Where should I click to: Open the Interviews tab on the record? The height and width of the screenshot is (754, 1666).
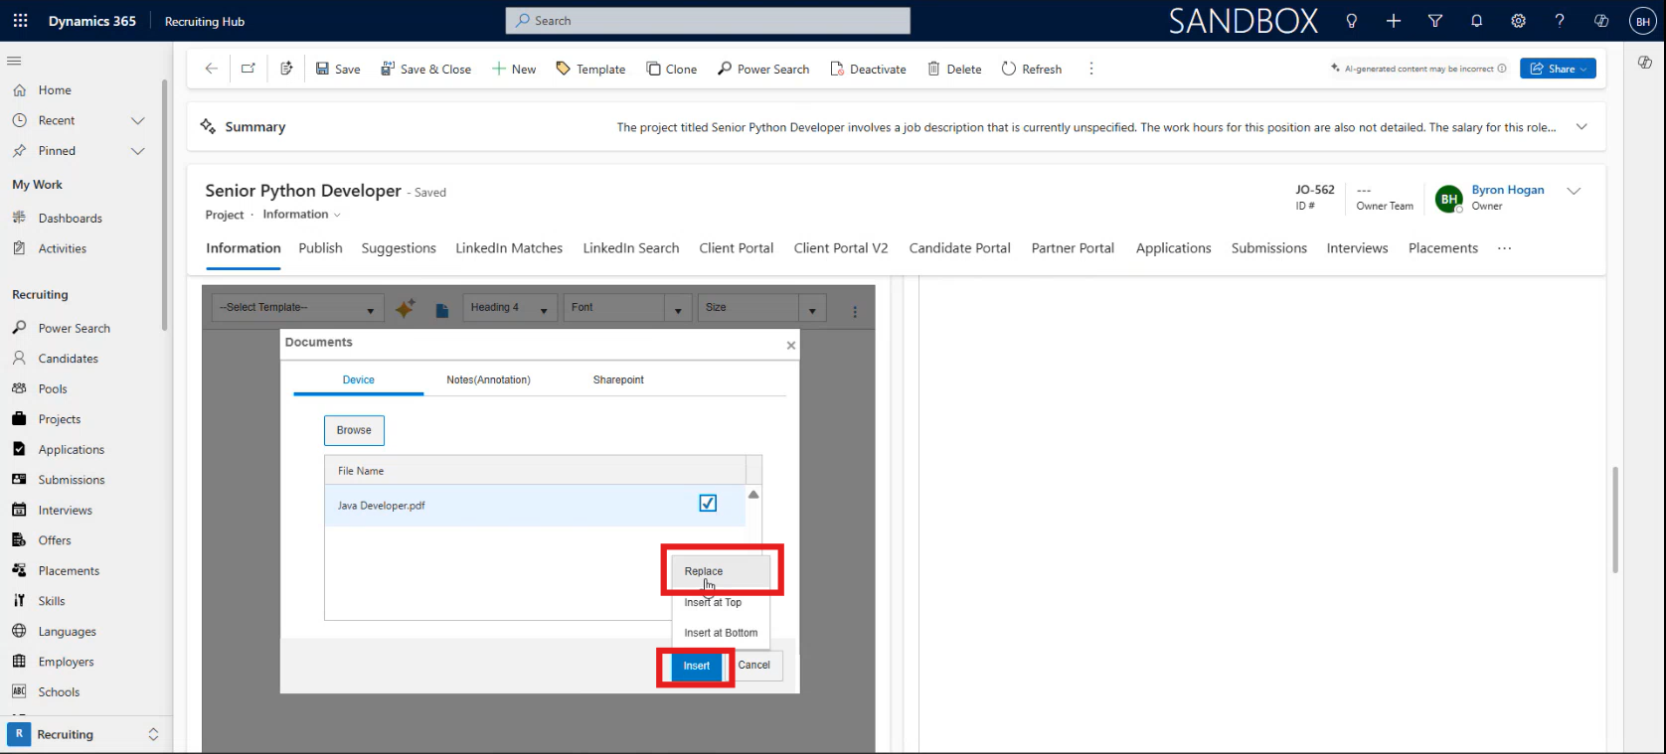[x=1357, y=248]
